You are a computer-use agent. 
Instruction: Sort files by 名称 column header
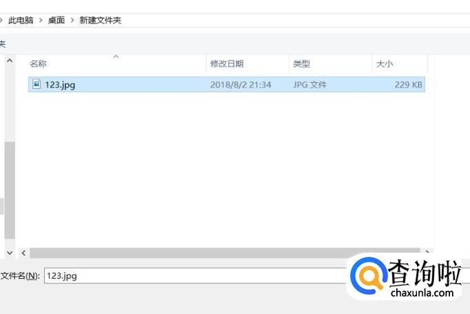[x=39, y=63]
